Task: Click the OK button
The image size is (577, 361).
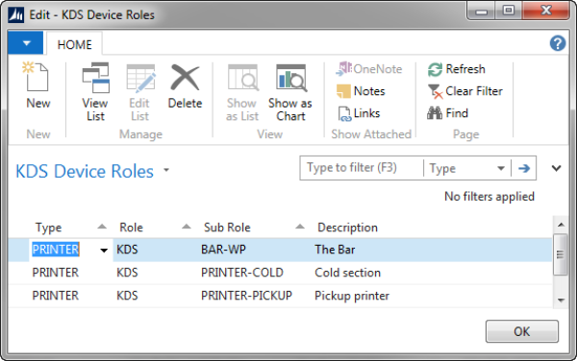Action: point(522,331)
